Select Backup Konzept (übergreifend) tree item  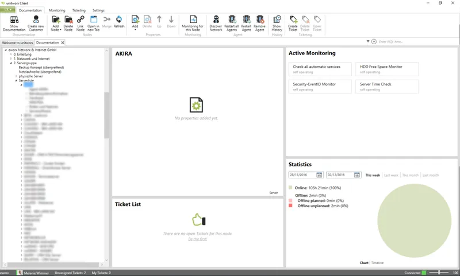coord(41,67)
